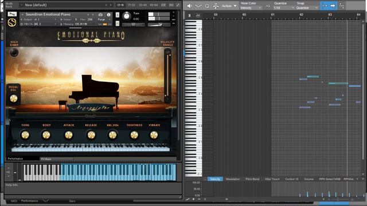The width and height of the screenshot is (367, 206).
Task: Select the Control 10 automation tab
Action: pyautogui.click(x=292, y=179)
